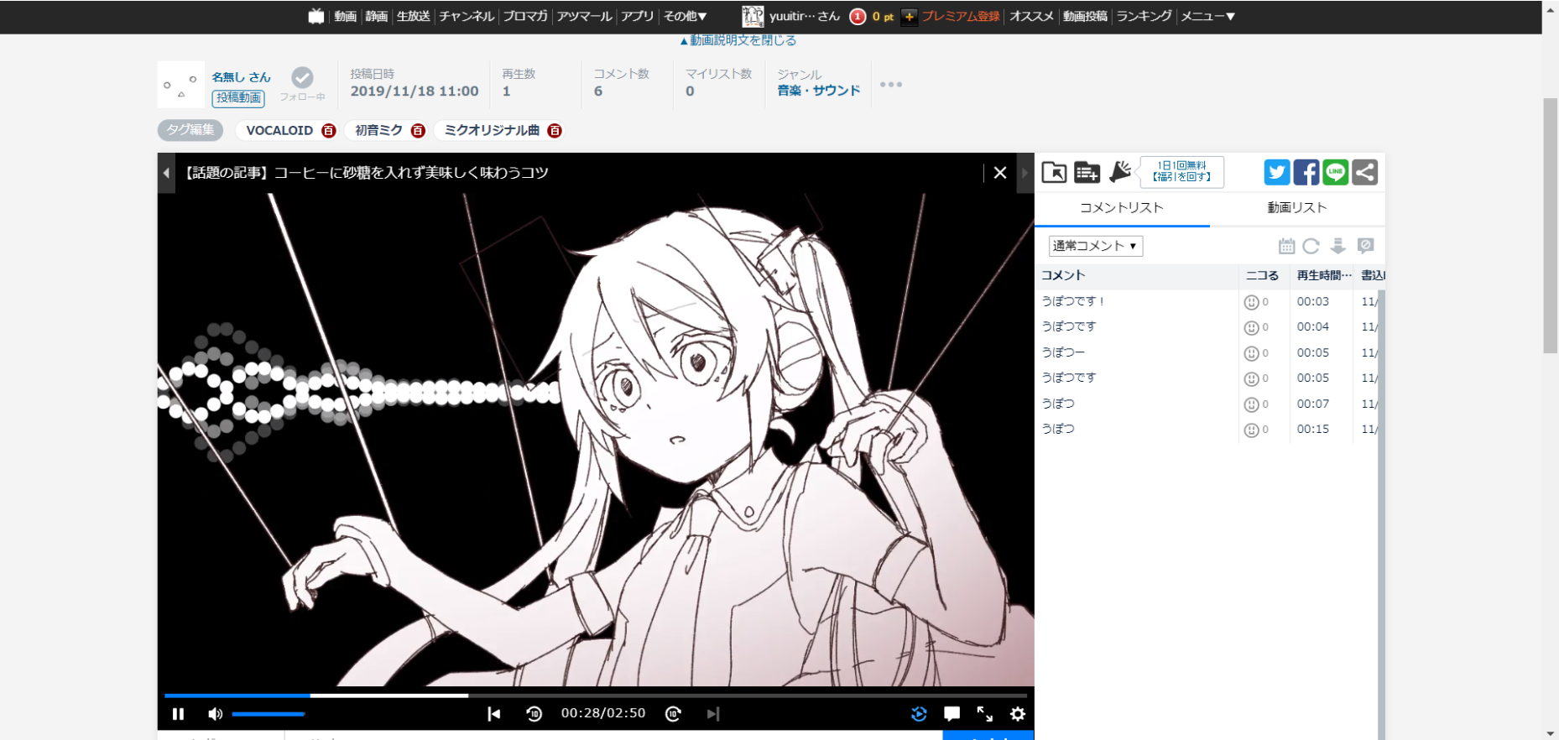
Task: Open the ブロマガ menu item
Action: (525, 16)
